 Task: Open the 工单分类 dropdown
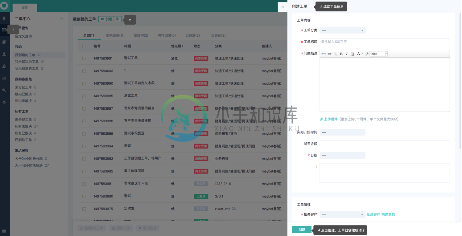[342, 30]
